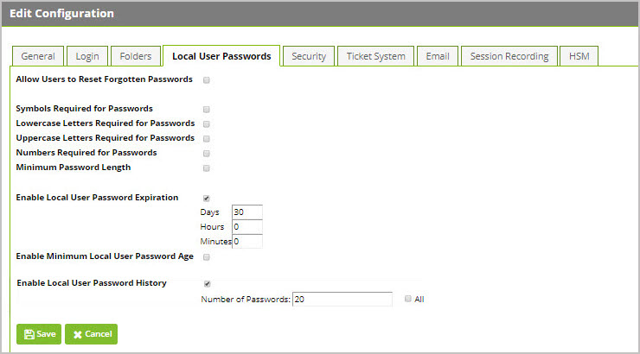Switch to the Login tab
The image size is (640, 354).
click(87, 56)
